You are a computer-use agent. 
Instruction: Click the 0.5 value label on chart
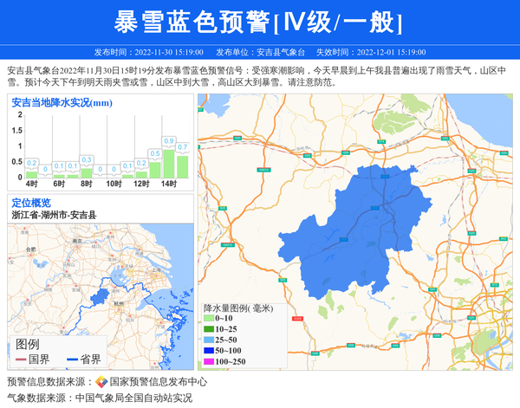(155, 152)
